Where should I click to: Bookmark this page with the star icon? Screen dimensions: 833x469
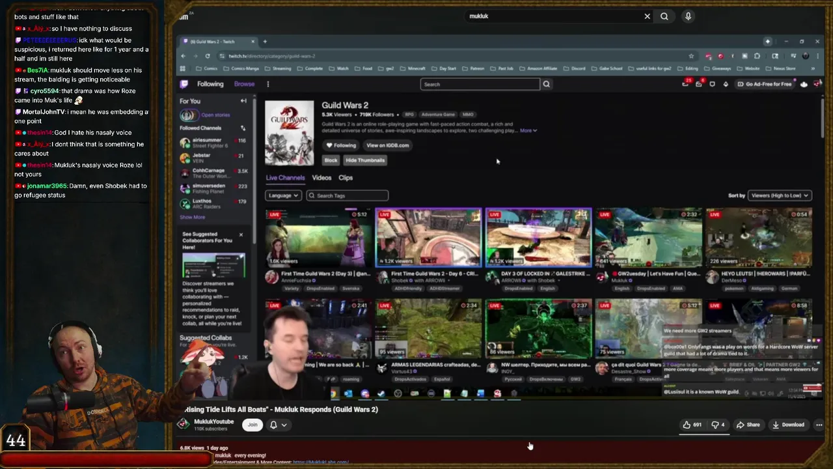691,56
